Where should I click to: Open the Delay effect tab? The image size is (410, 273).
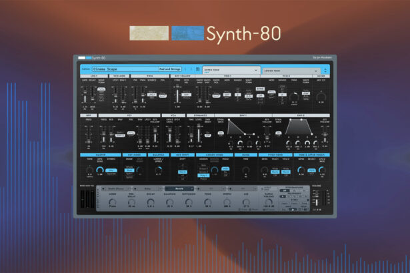click(148, 188)
